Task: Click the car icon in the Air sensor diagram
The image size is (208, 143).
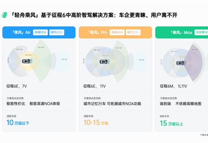Action: pyautogui.click(x=27, y=61)
